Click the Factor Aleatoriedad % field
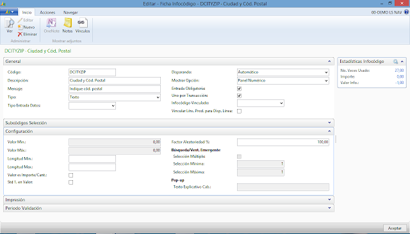Viewport: 410px width, 234px height. tap(283, 142)
